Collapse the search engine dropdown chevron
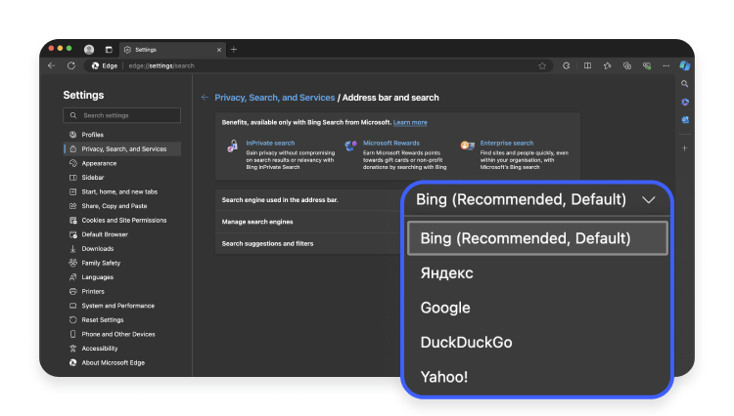Screen dimensions: 734x416 (x=648, y=200)
